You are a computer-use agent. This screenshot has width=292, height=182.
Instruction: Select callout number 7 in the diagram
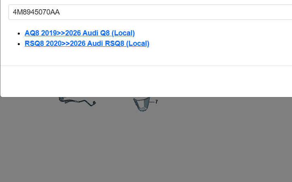(x=156, y=102)
